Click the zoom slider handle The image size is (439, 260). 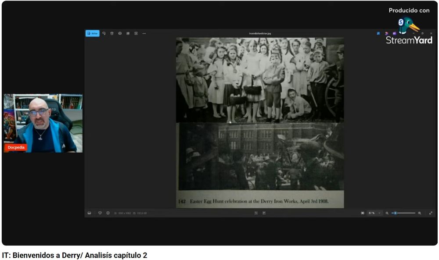click(x=396, y=213)
